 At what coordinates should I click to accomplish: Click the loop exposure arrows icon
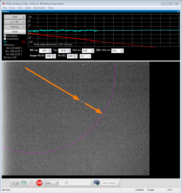pos(23,183)
